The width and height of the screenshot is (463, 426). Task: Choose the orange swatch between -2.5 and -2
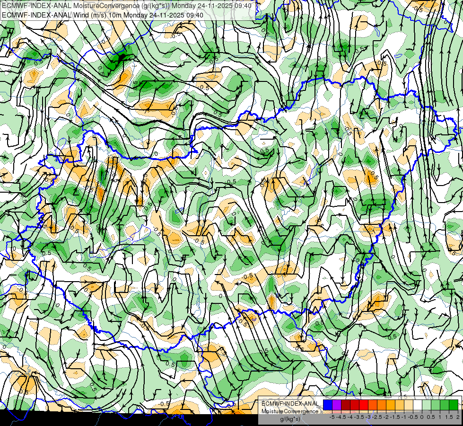tap(382, 405)
